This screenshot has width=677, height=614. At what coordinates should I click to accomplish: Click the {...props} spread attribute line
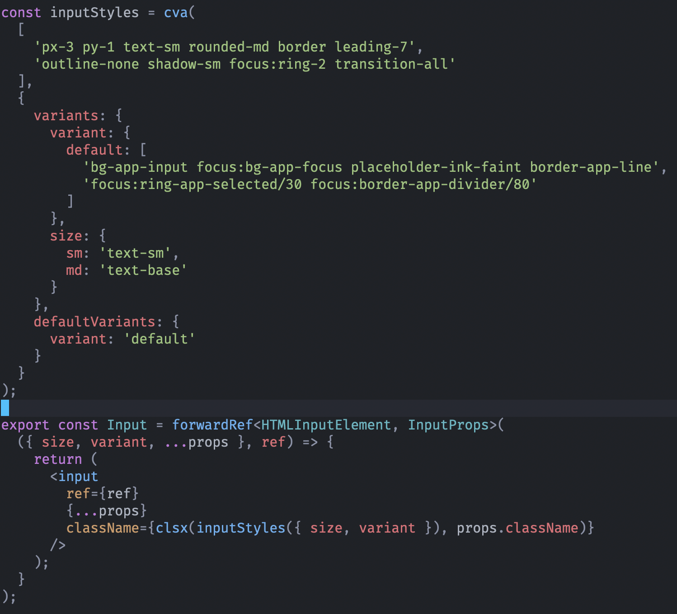tap(107, 511)
